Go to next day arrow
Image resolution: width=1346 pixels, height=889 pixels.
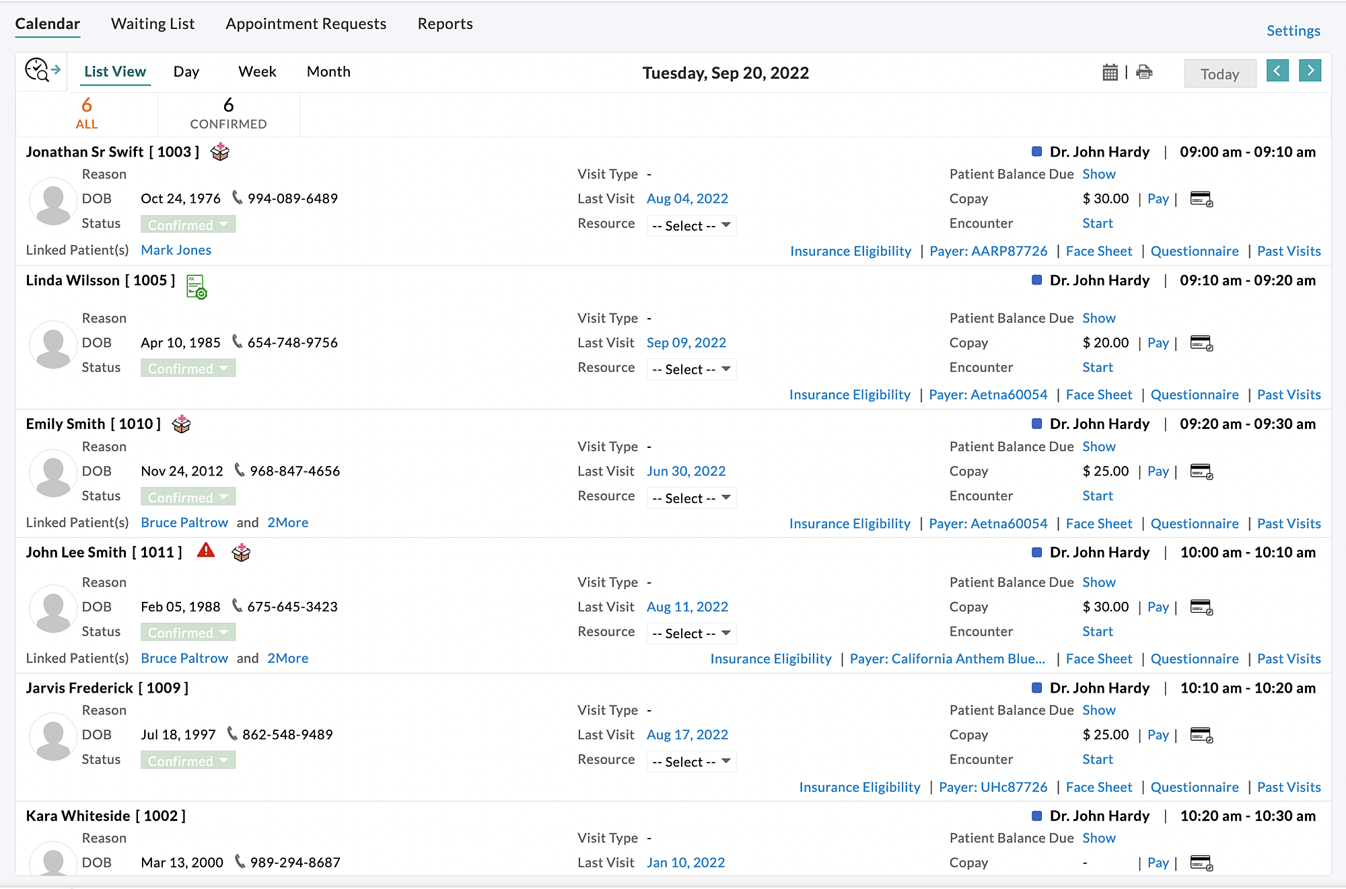(1310, 71)
